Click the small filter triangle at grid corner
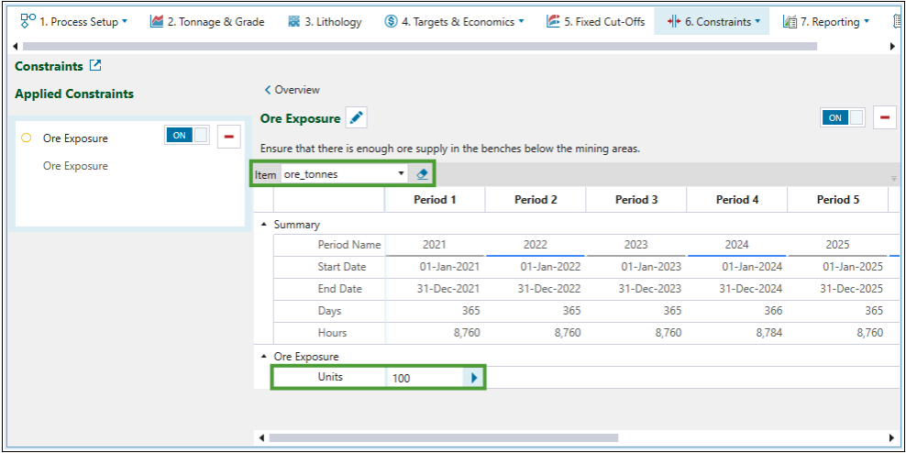This screenshot has width=906, height=453. pyautogui.click(x=893, y=179)
